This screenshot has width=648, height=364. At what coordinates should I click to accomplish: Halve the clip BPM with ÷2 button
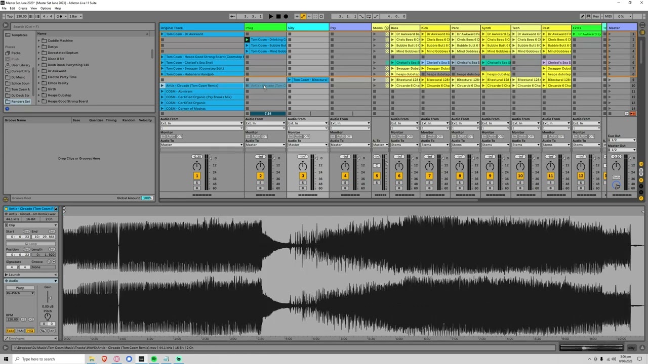click(23, 320)
